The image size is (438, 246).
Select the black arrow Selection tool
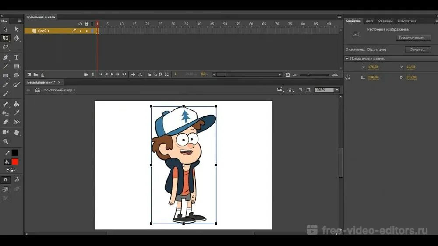pyautogui.click(x=5, y=29)
